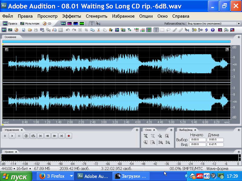Click the Длина field in the Вид row
Image resolution: width=242 pixels, height=181 pixels.
tap(215, 144)
